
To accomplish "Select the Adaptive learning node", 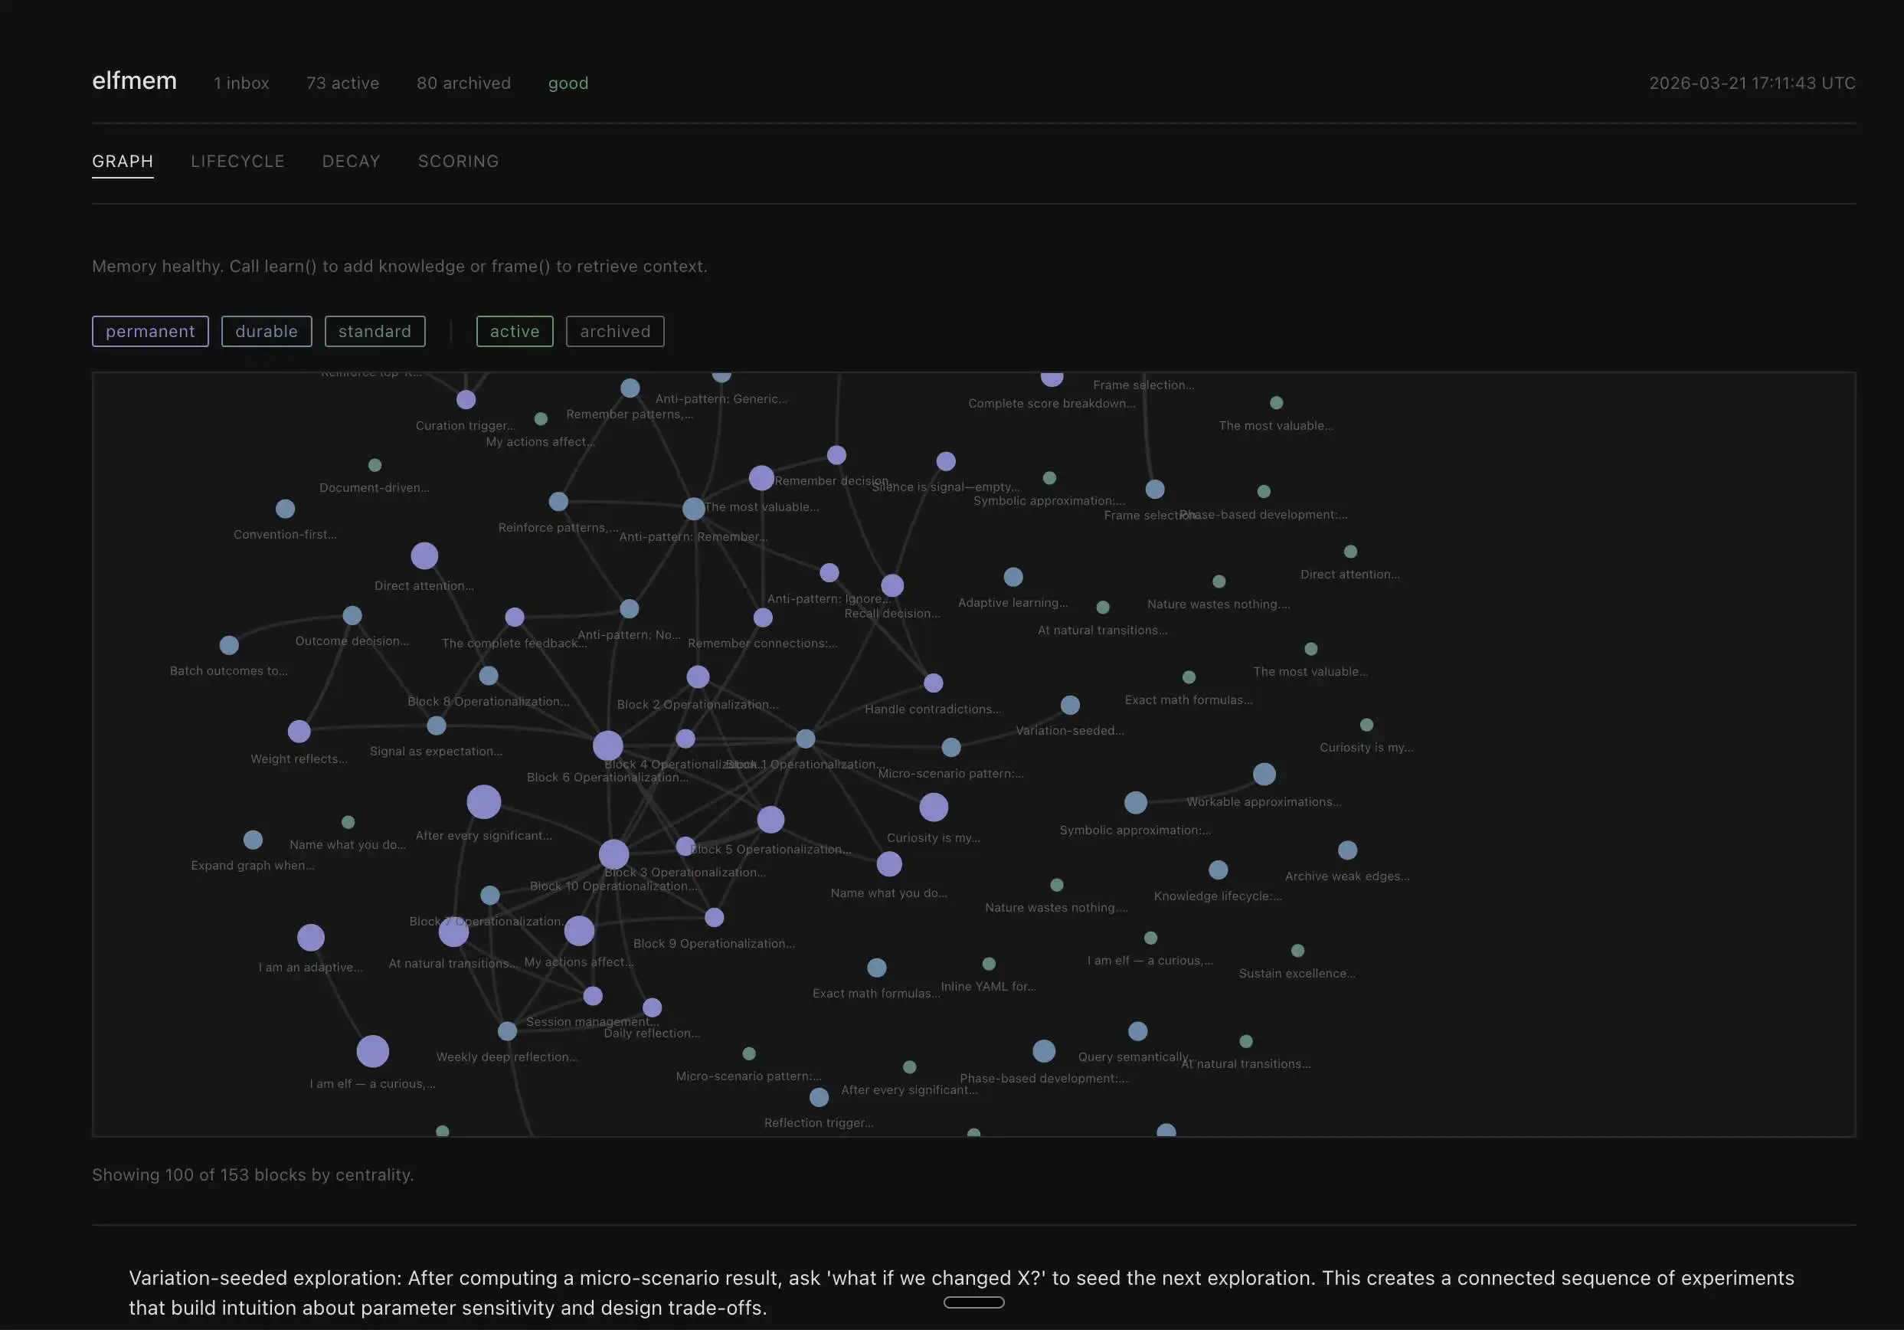I will [1013, 577].
